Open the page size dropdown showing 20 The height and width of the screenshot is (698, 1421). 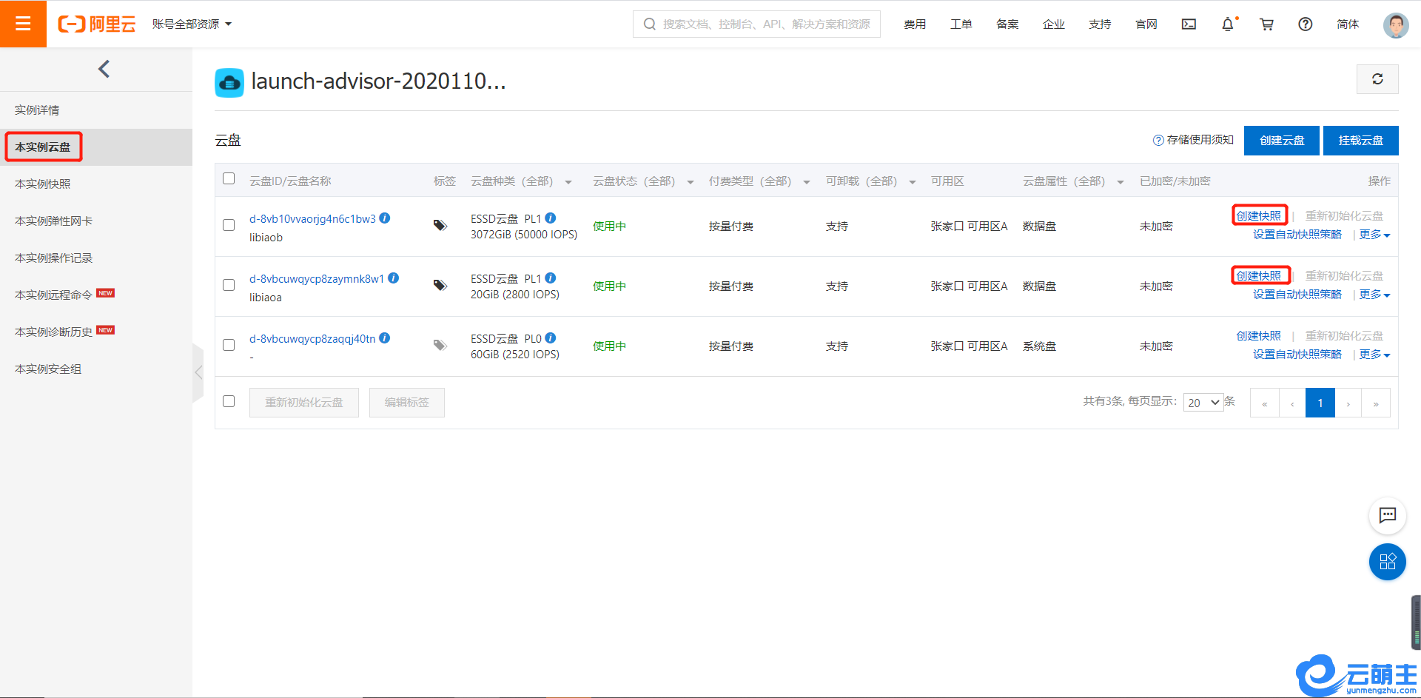coord(1203,403)
